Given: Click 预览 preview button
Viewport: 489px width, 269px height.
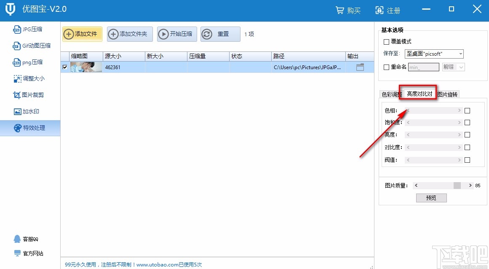Looking at the screenshot, I should click(431, 198).
